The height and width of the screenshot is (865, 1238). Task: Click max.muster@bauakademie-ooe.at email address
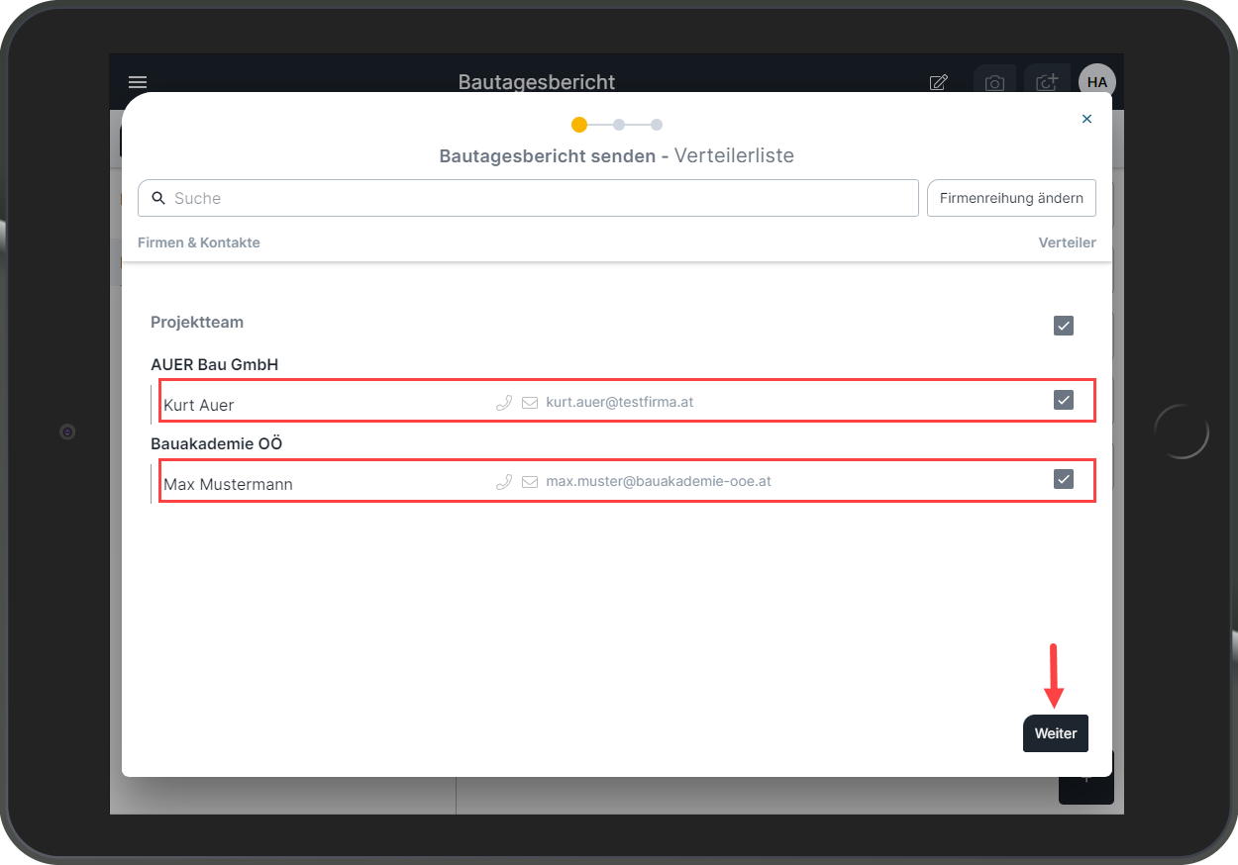(659, 482)
